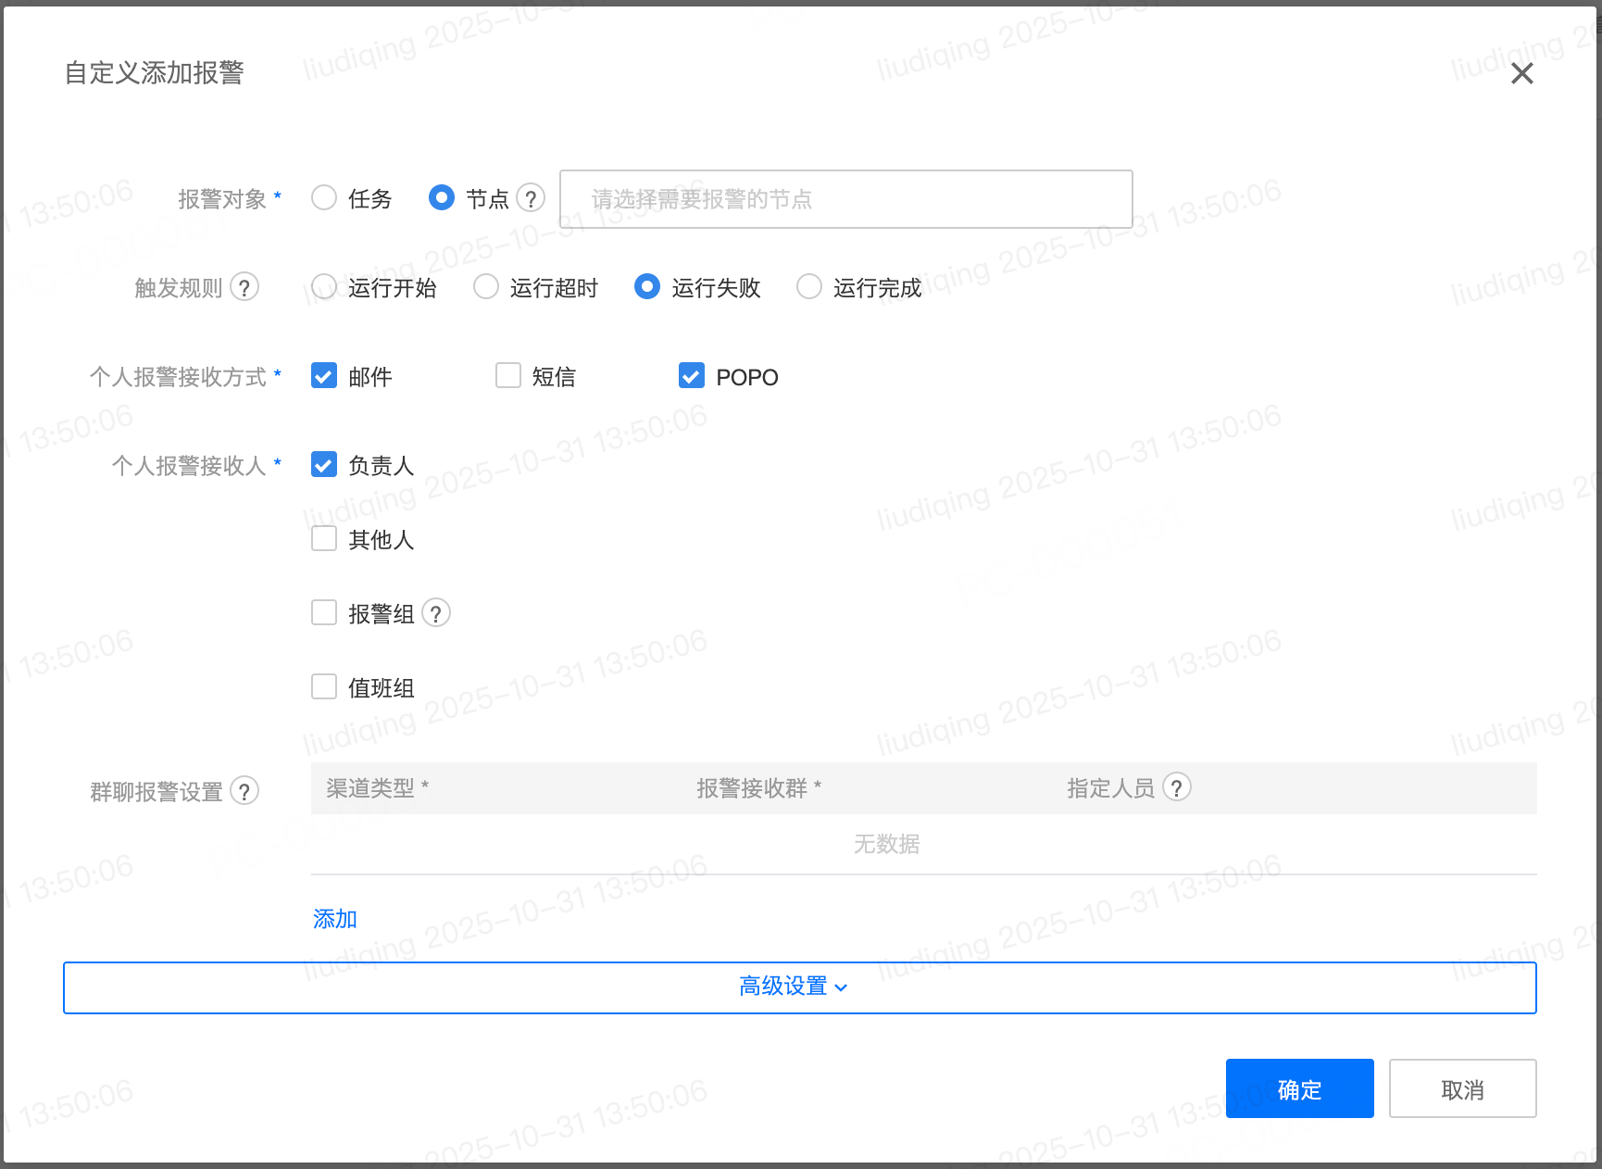
Task: Uncheck the 邮件 receive method
Action: coord(324,376)
